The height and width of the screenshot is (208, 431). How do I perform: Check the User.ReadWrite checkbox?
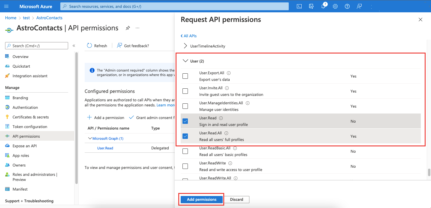tap(185, 166)
